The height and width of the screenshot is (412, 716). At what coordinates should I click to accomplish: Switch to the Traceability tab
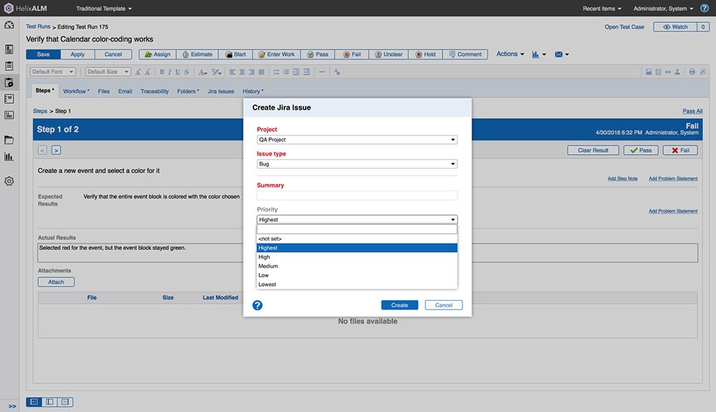pos(155,91)
